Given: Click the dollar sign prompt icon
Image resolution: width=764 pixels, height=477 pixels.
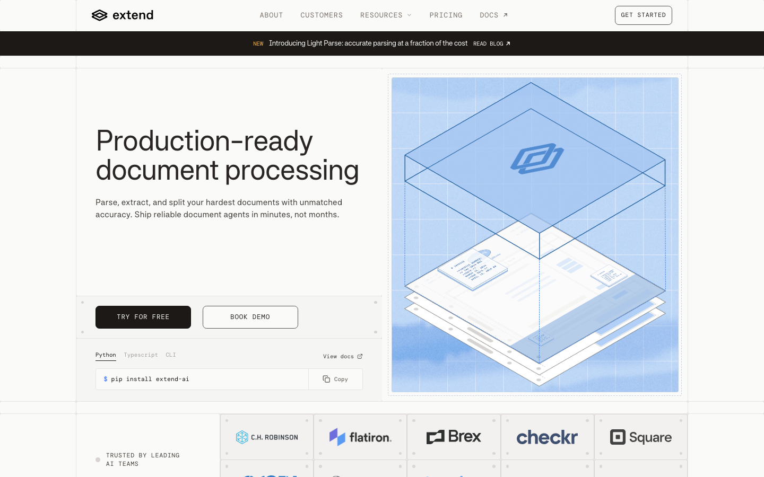Looking at the screenshot, I should tap(106, 379).
